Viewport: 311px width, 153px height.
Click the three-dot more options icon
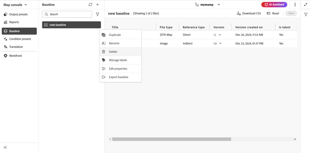click(x=295, y=5)
